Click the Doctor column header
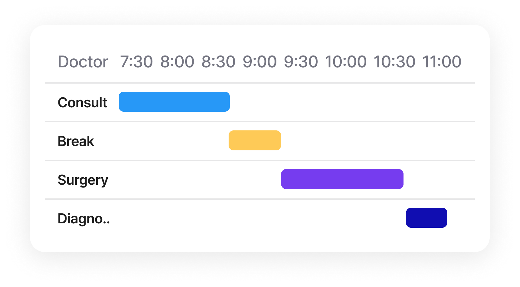The height and width of the screenshot is (287, 520). (x=83, y=62)
